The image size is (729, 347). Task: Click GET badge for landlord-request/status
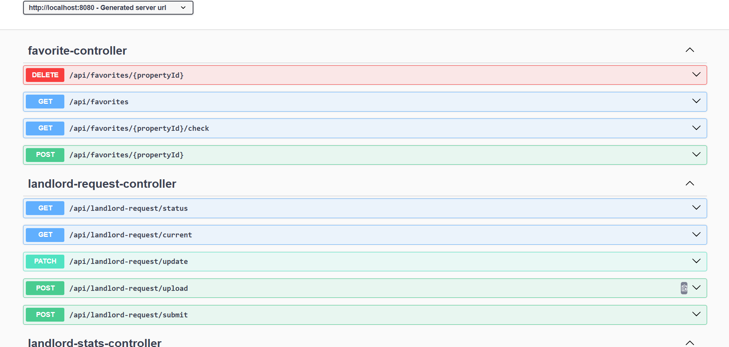pyautogui.click(x=45, y=208)
